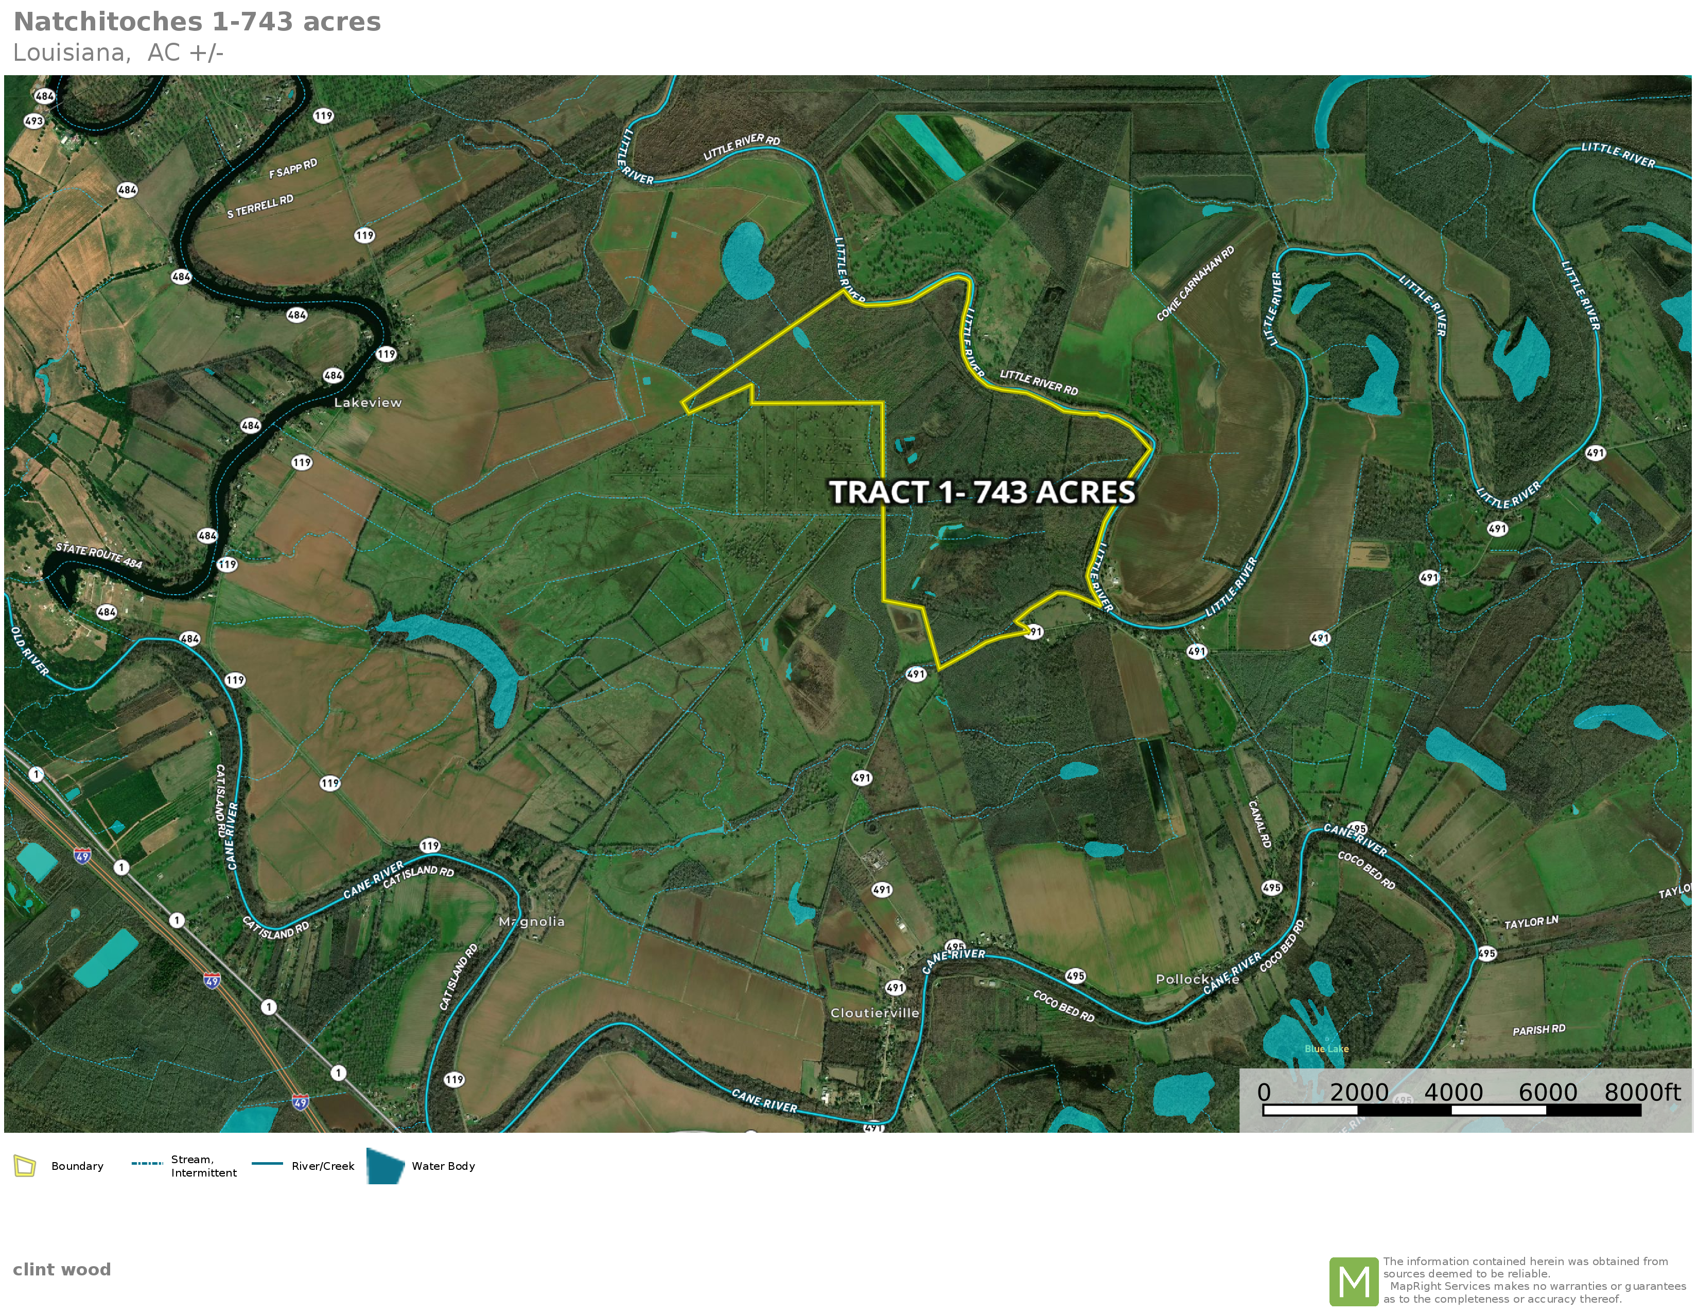This screenshot has height=1313, width=1698.
Task: Click the map scale bar
Action: coord(1451,1110)
